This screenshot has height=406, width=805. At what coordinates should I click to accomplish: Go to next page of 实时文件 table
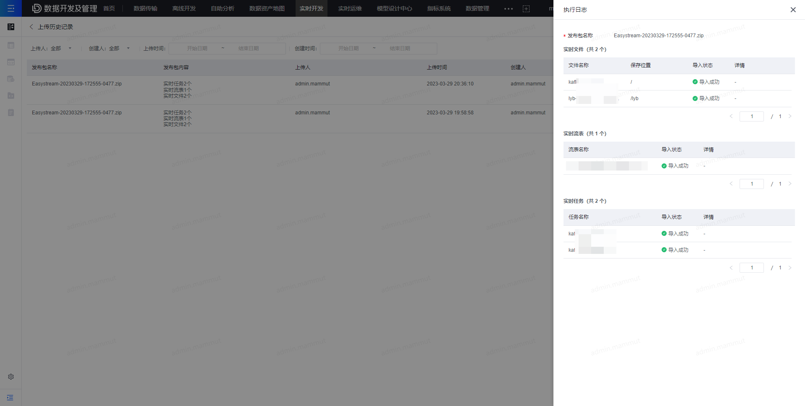point(790,116)
